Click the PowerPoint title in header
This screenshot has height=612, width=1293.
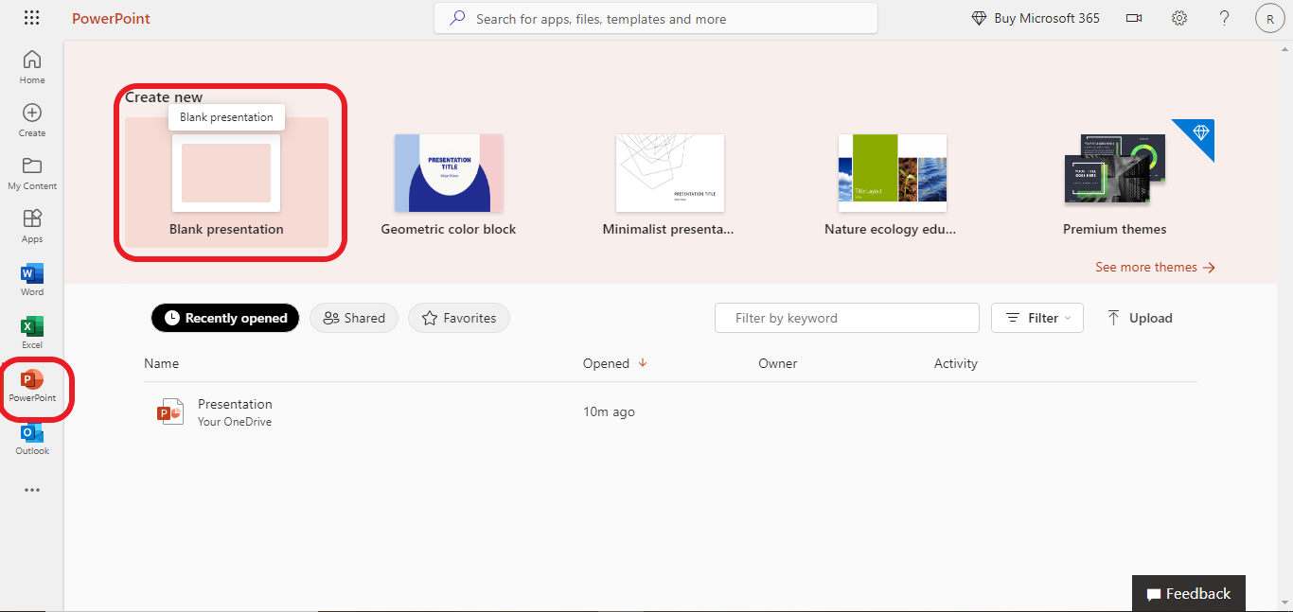click(x=111, y=18)
